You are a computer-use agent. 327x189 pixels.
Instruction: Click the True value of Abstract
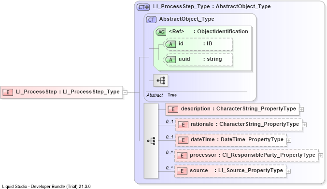click(x=172, y=95)
